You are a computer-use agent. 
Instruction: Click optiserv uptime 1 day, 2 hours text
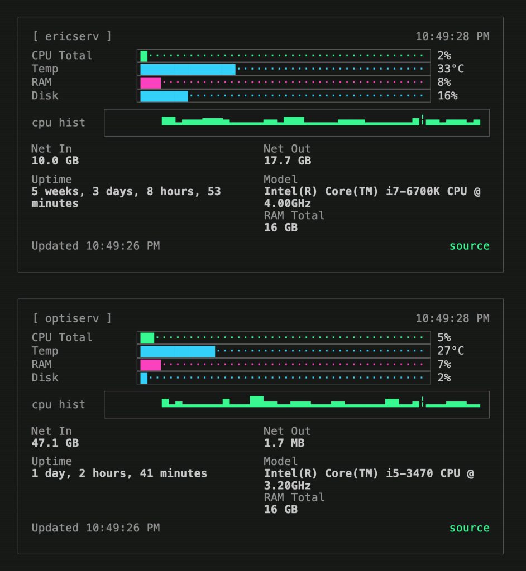pyautogui.click(x=119, y=473)
